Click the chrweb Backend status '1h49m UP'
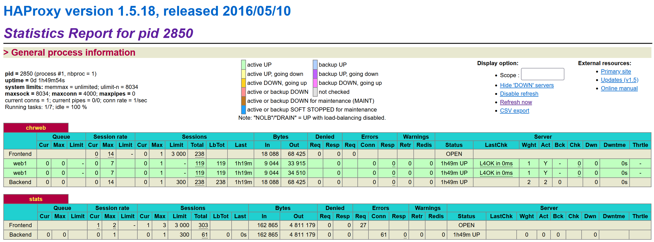This screenshot has height=242, width=654. click(x=454, y=182)
